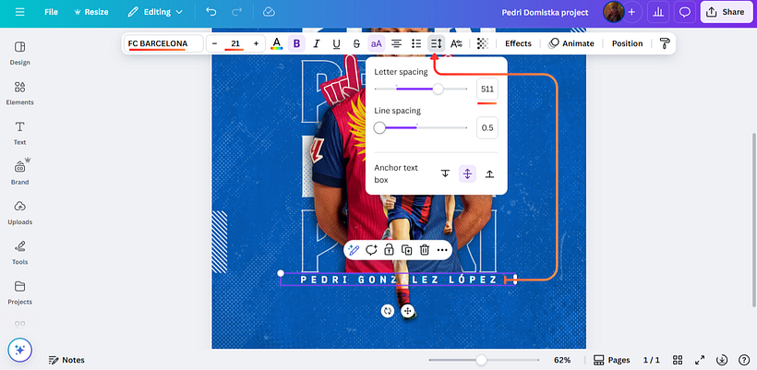
Task: Open the text color picker
Action: [x=276, y=43]
